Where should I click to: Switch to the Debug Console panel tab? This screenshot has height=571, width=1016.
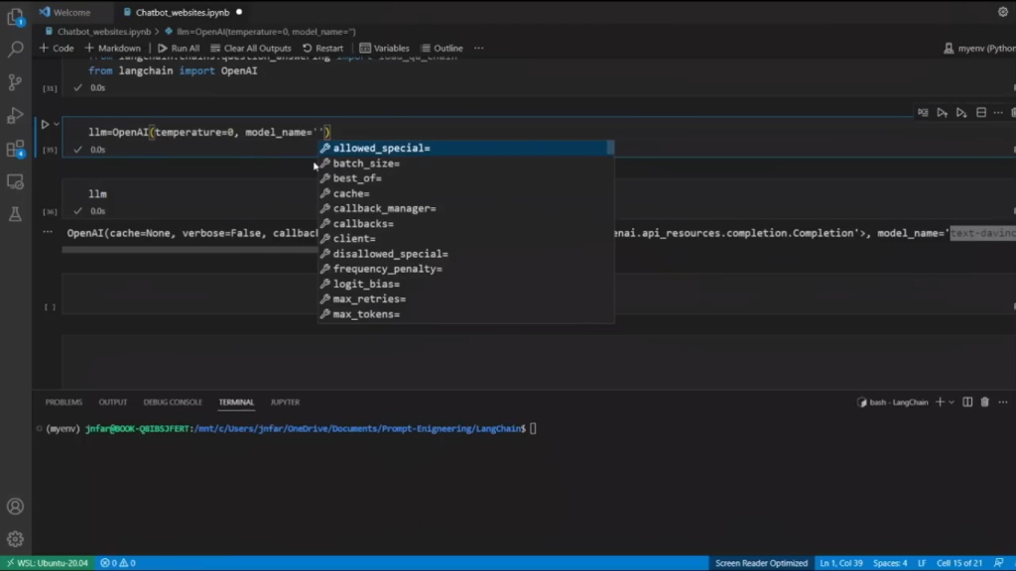173,402
